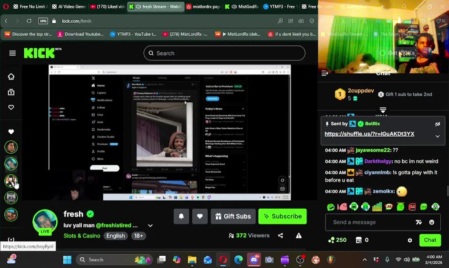Open File Explorer from taskbar

[x=192, y=259]
